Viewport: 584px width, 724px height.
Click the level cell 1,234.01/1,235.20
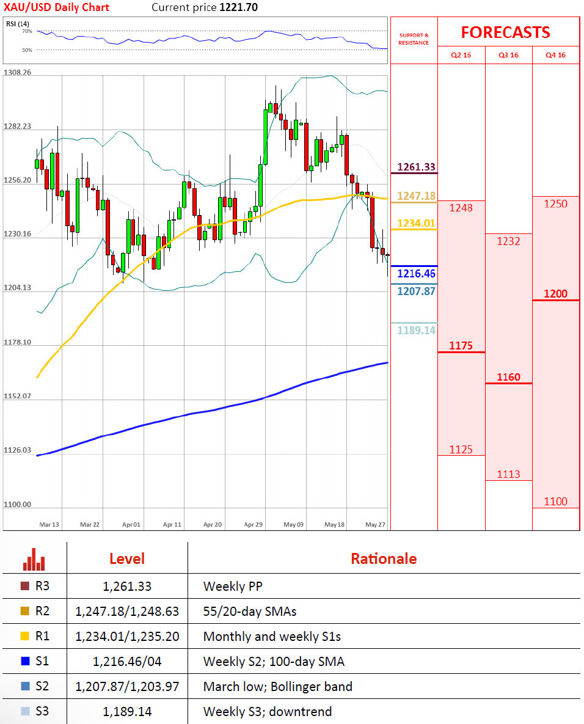pyautogui.click(x=127, y=636)
